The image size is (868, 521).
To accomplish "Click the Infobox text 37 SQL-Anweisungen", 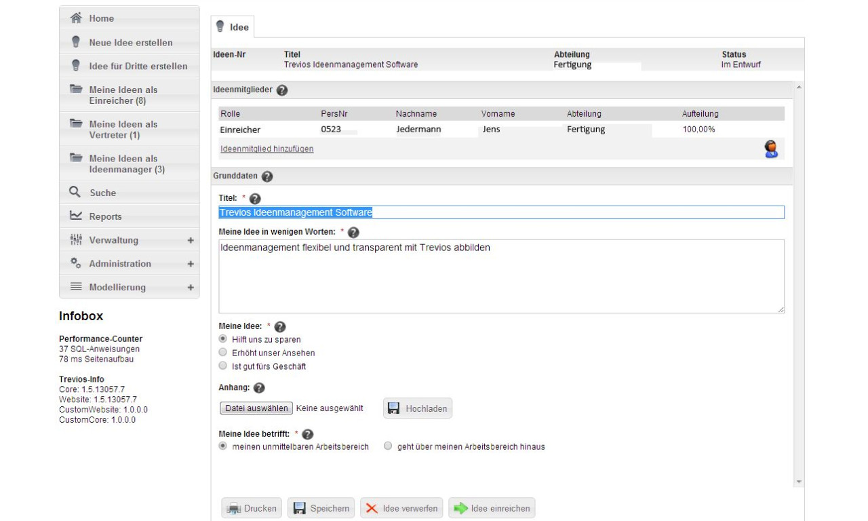I will (100, 349).
